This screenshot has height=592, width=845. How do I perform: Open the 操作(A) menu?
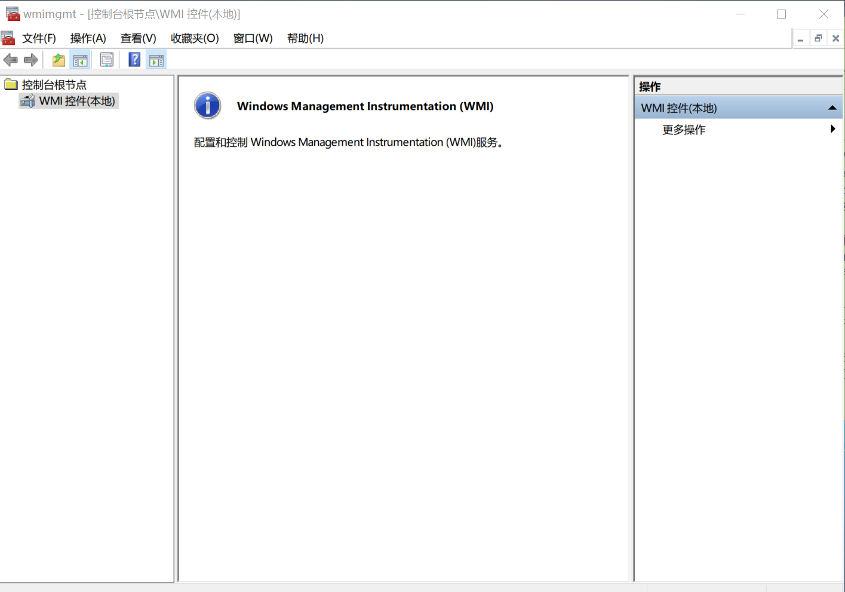tap(88, 38)
